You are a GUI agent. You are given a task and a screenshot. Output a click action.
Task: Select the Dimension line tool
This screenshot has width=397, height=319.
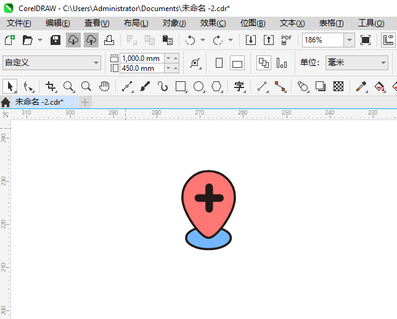(x=263, y=86)
